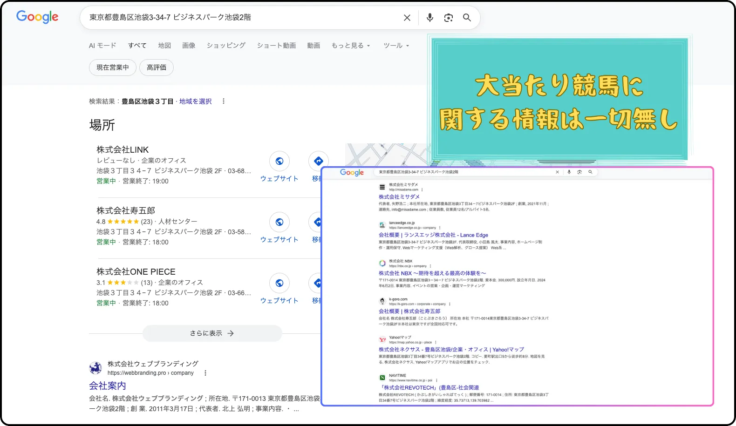Image resolution: width=736 pixels, height=426 pixels.
Task: Click NAVITIME favicon in inset results
Action: (382, 378)
